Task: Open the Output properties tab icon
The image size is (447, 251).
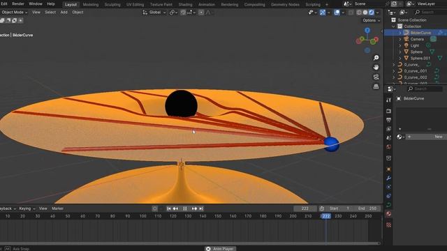Action: pyautogui.click(x=388, y=120)
